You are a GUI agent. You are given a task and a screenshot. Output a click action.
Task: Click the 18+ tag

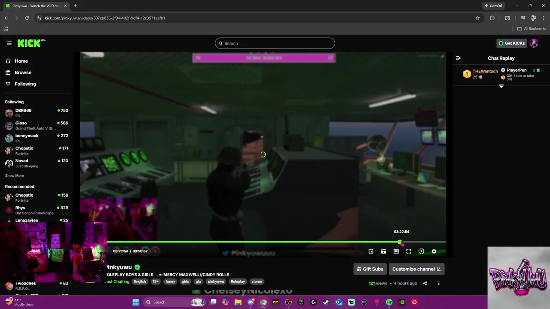(x=156, y=282)
